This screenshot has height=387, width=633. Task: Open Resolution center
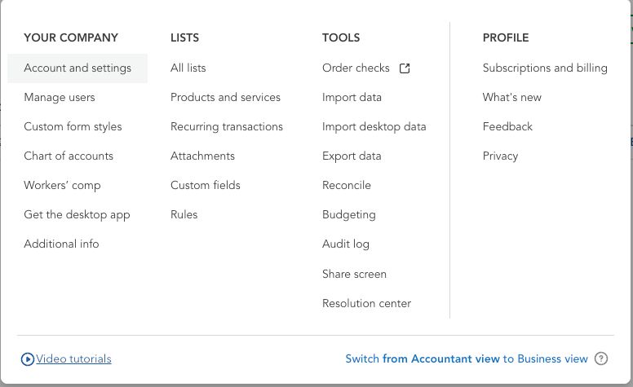coord(366,304)
